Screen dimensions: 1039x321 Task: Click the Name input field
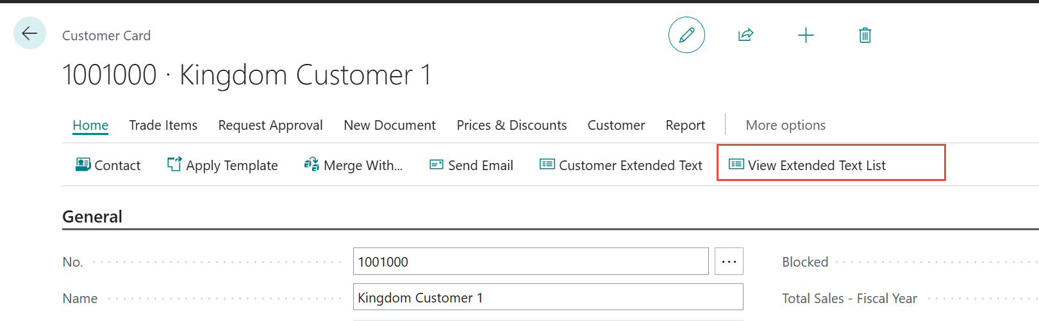tap(547, 297)
